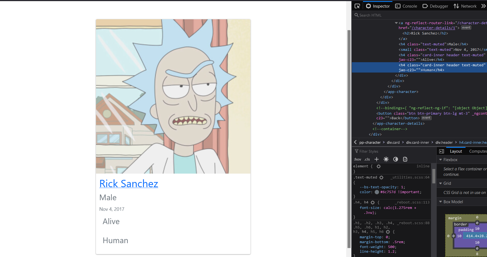Collapse the Grid section
487x257 pixels.
(441, 183)
